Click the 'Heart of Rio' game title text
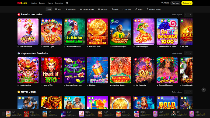The height and width of the screenshot is (118, 210). click(x=48, y=85)
